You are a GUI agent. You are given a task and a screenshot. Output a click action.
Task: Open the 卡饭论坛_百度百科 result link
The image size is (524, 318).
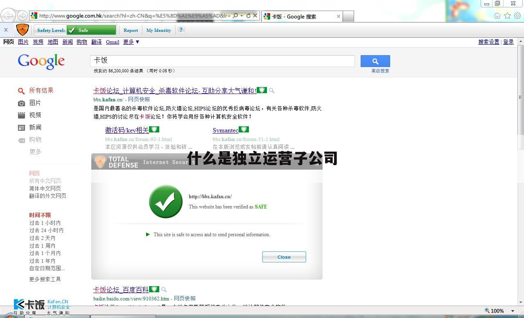pyautogui.click(x=121, y=290)
